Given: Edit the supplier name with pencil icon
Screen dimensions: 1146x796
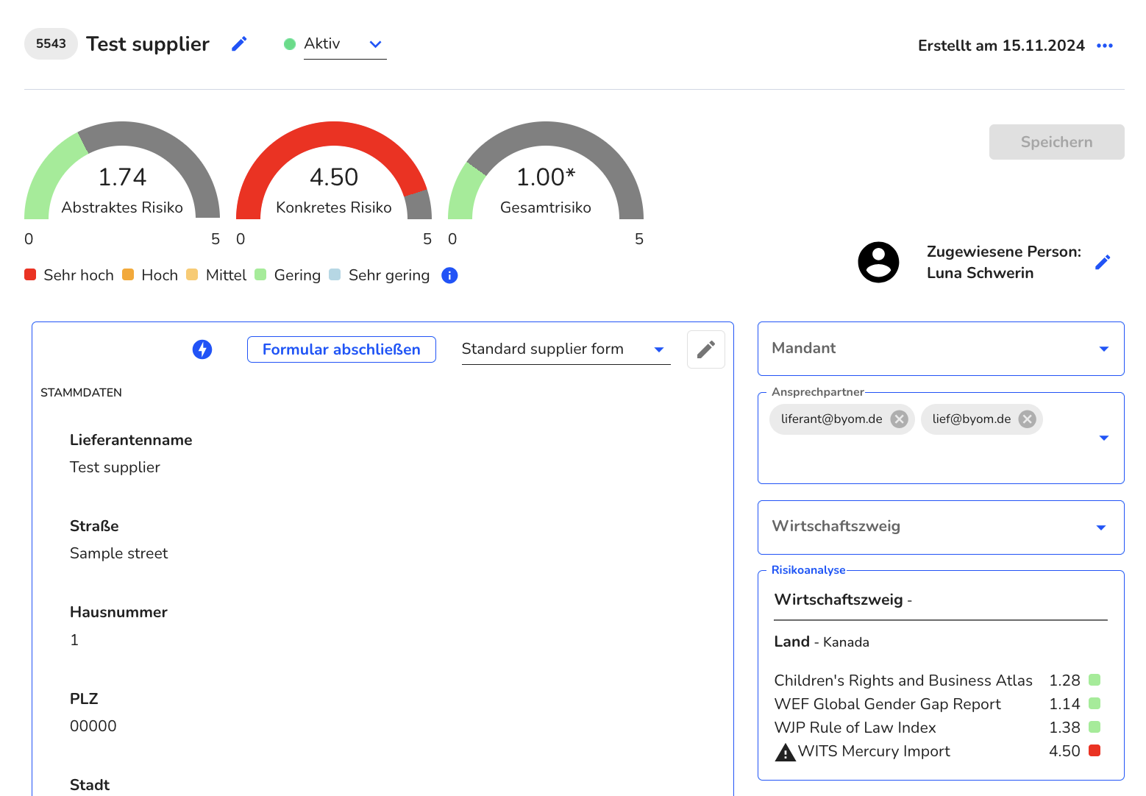Looking at the screenshot, I should pos(239,44).
